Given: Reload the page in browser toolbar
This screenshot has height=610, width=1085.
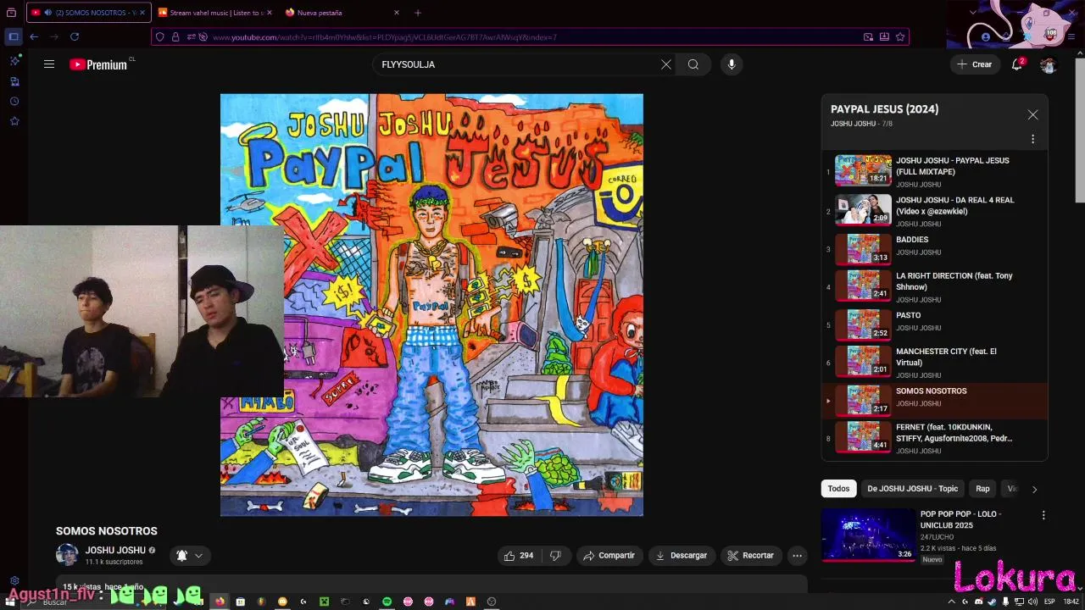Looking at the screenshot, I should [x=75, y=36].
